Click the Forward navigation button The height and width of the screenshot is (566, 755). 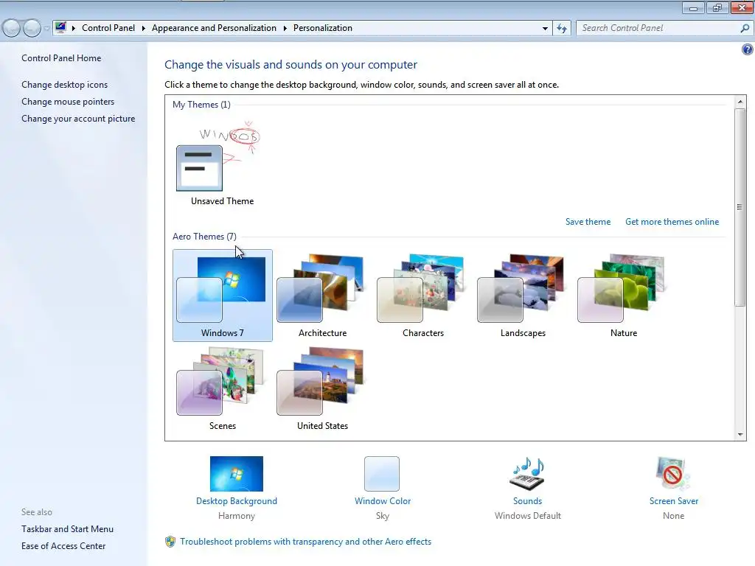click(32, 29)
